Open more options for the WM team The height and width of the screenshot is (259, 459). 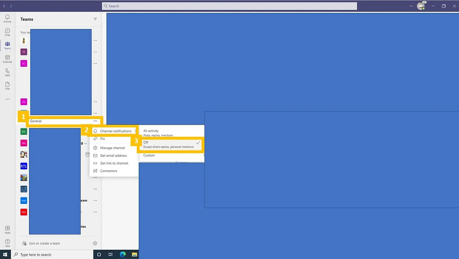(x=95, y=212)
